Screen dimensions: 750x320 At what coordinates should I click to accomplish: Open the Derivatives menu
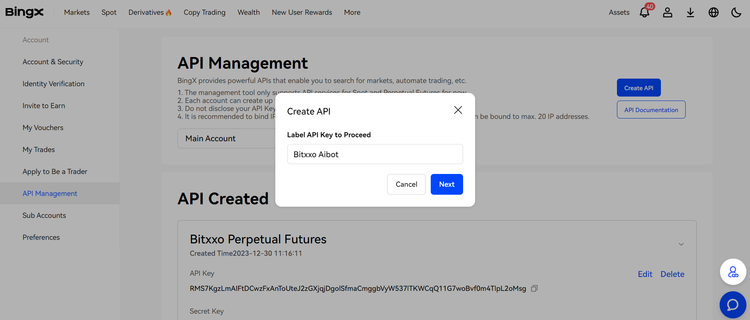click(150, 12)
